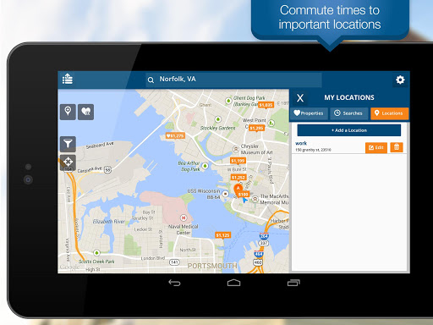Switch to the Searches tab

coord(349,113)
